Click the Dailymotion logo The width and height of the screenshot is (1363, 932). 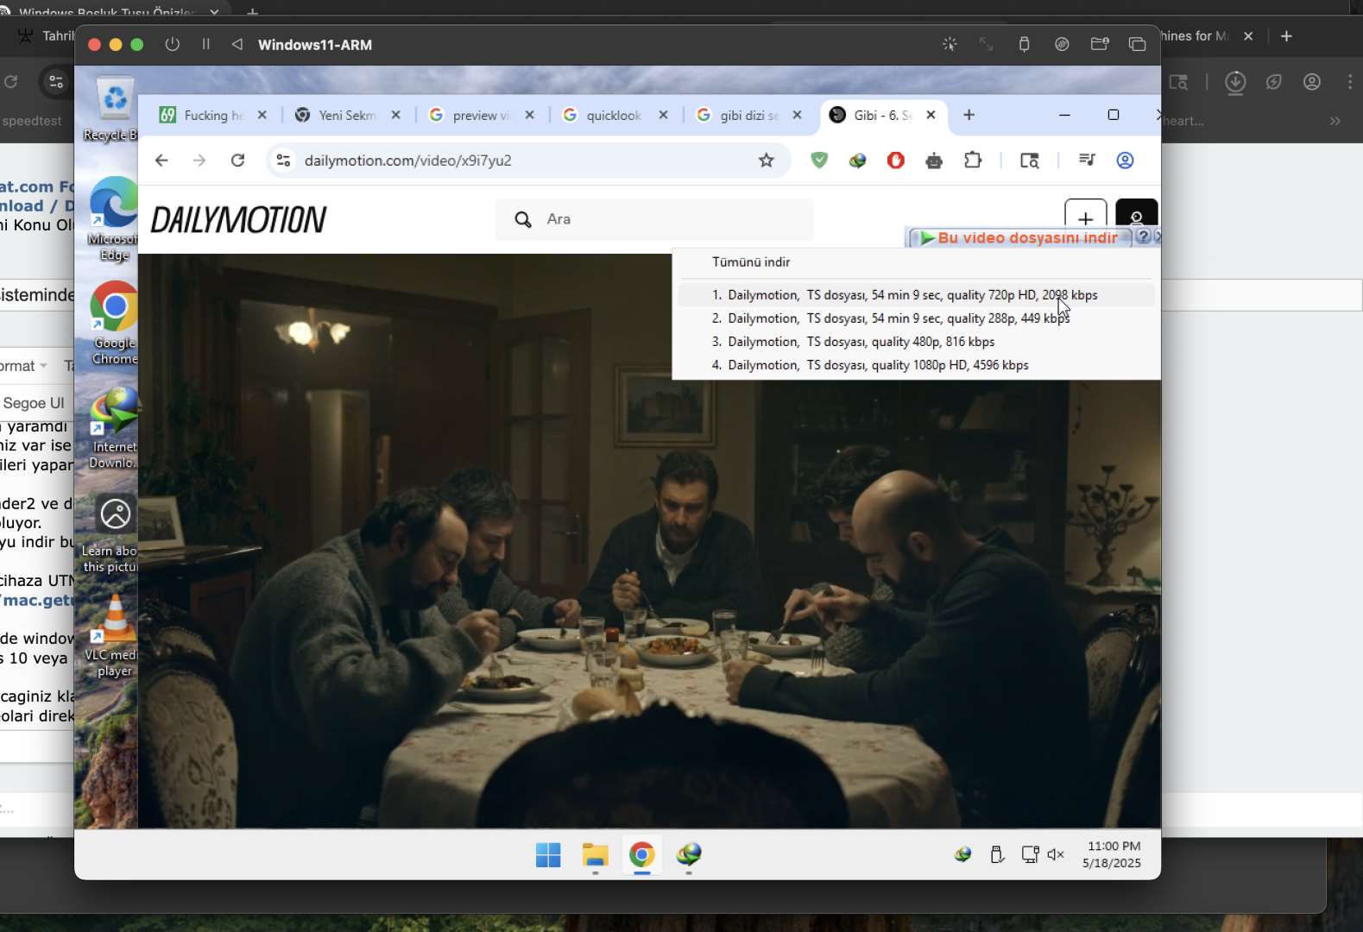pos(238,220)
